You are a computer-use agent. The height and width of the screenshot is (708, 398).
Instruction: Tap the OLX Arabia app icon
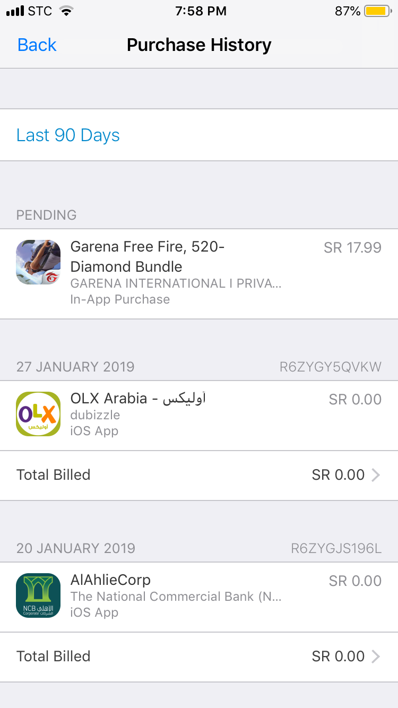38,414
